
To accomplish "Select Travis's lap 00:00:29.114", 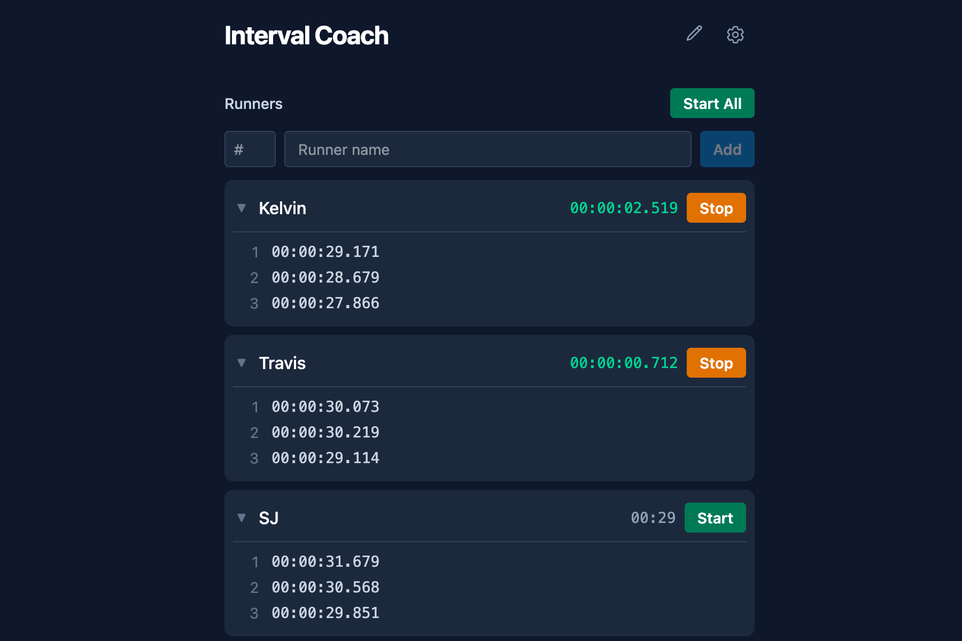I will coord(325,458).
